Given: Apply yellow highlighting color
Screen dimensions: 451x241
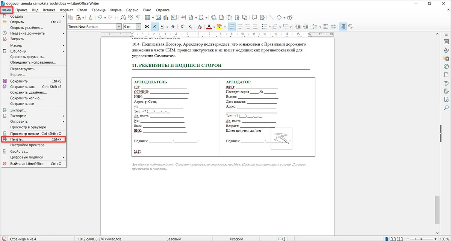Looking at the screenshot, I should pos(220,27).
